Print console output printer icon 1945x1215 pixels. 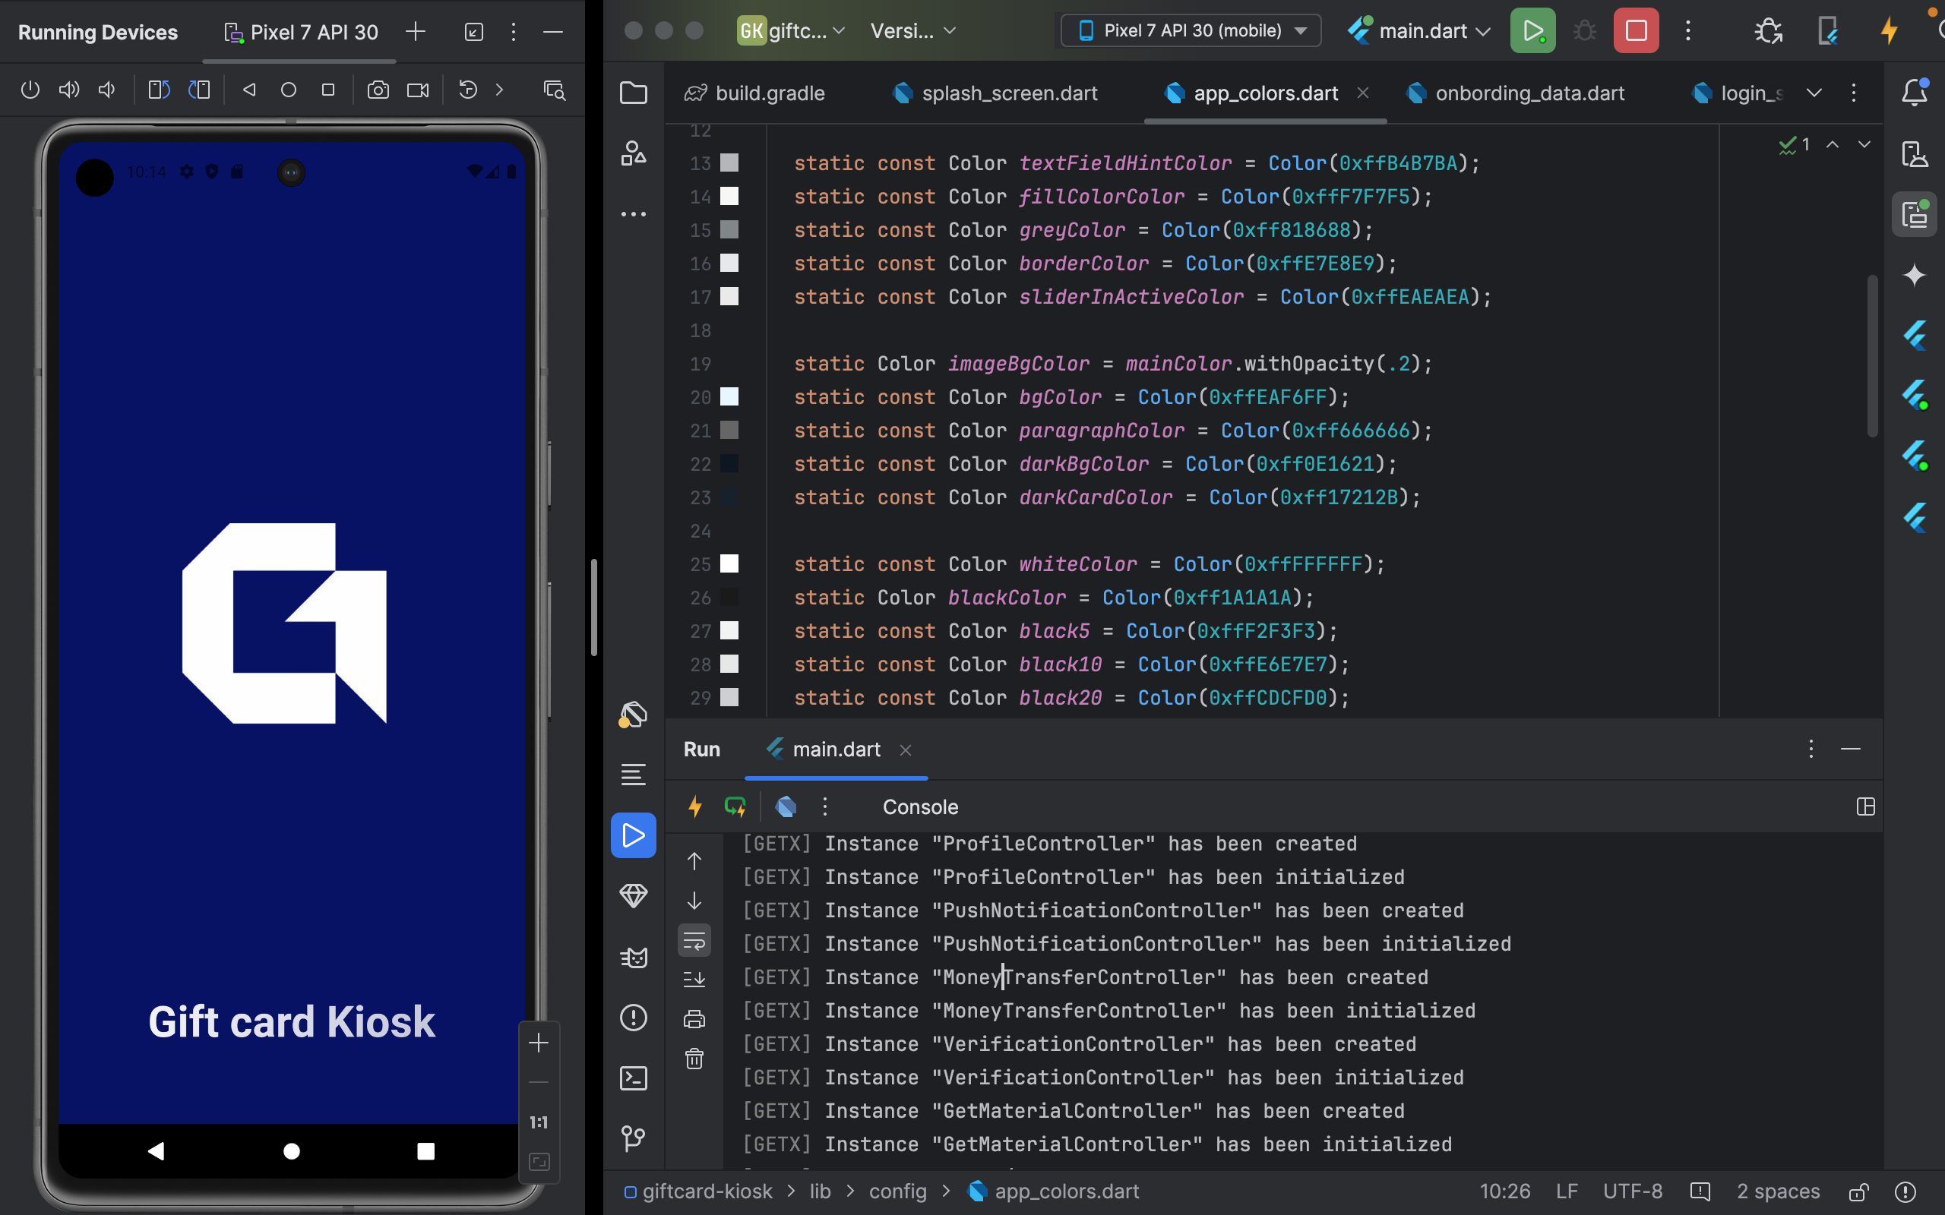(694, 1019)
